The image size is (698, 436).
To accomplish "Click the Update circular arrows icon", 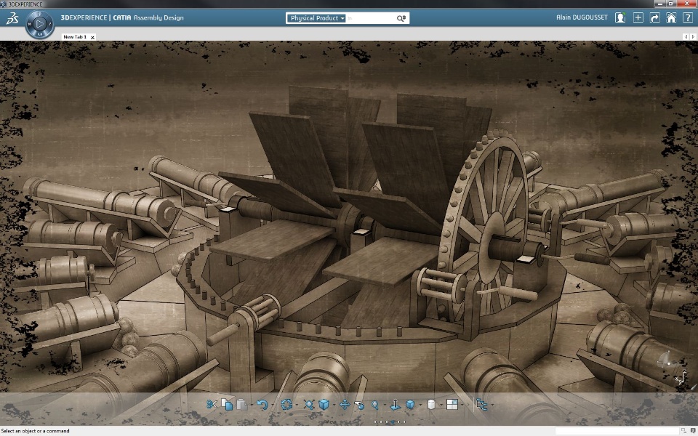I will coord(286,405).
